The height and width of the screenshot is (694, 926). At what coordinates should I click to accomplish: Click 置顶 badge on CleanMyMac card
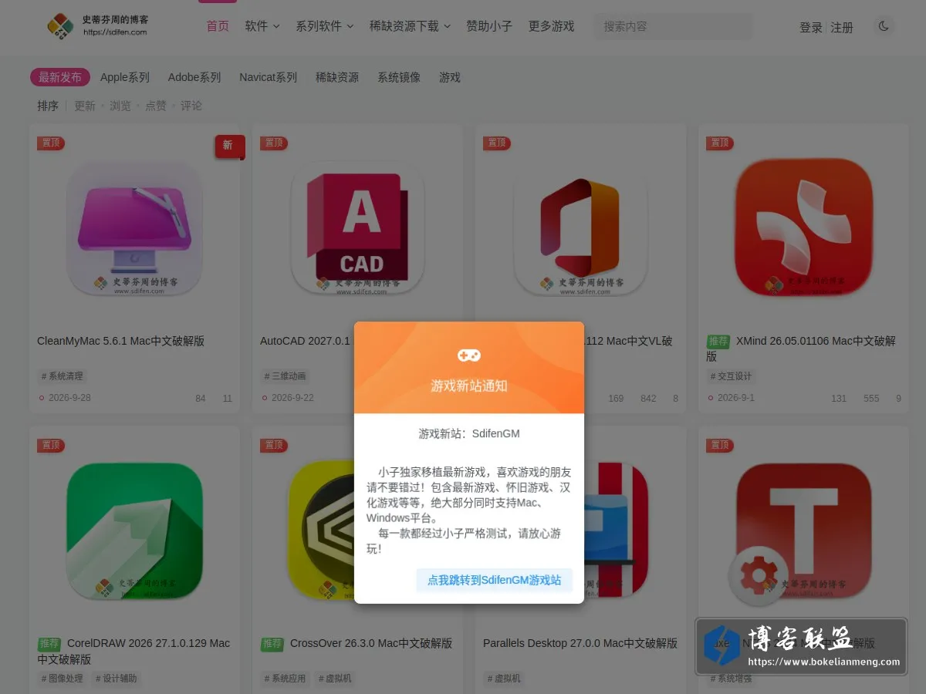tap(51, 143)
